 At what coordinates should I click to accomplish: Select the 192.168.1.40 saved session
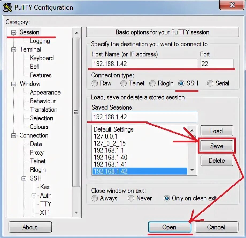140,157
